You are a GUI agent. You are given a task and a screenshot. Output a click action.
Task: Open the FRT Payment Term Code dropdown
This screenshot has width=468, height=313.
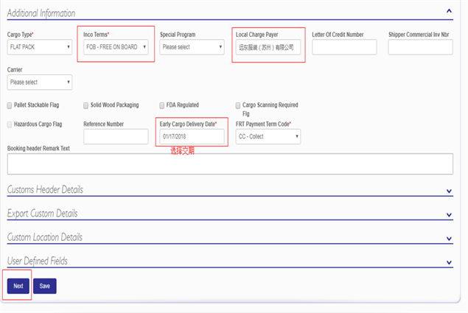coord(268,136)
